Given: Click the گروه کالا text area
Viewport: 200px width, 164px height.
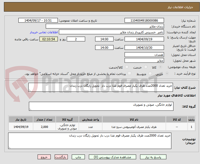Looking at the screenshot, I should point(101,106).
